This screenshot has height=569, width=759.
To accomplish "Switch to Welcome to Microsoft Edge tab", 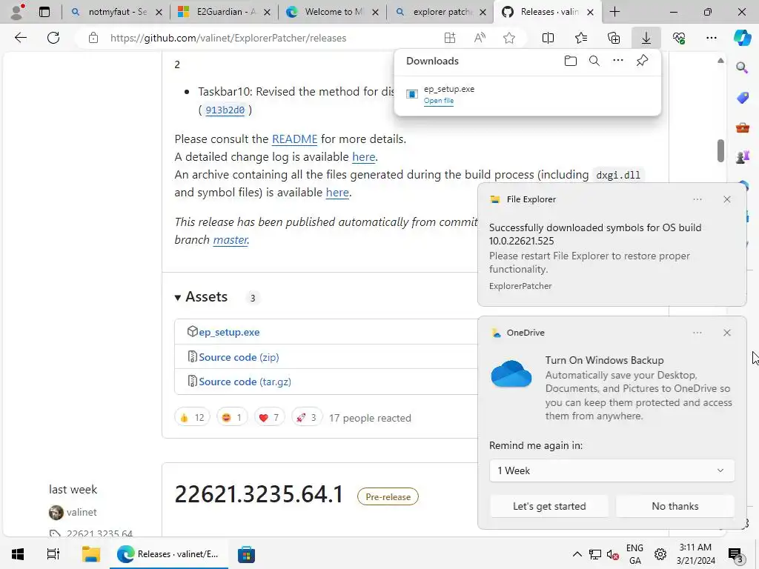I will point(332,12).
